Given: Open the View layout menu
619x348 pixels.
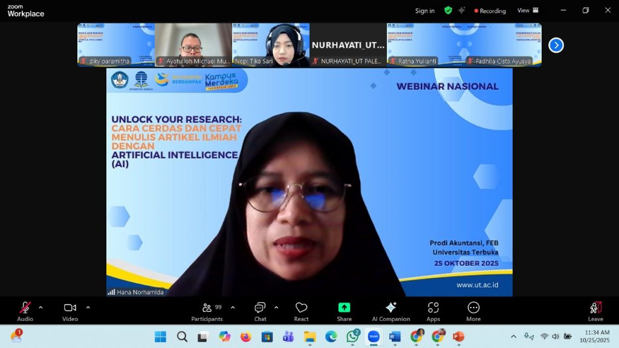Looking at the screenshot, I should 526,10.
